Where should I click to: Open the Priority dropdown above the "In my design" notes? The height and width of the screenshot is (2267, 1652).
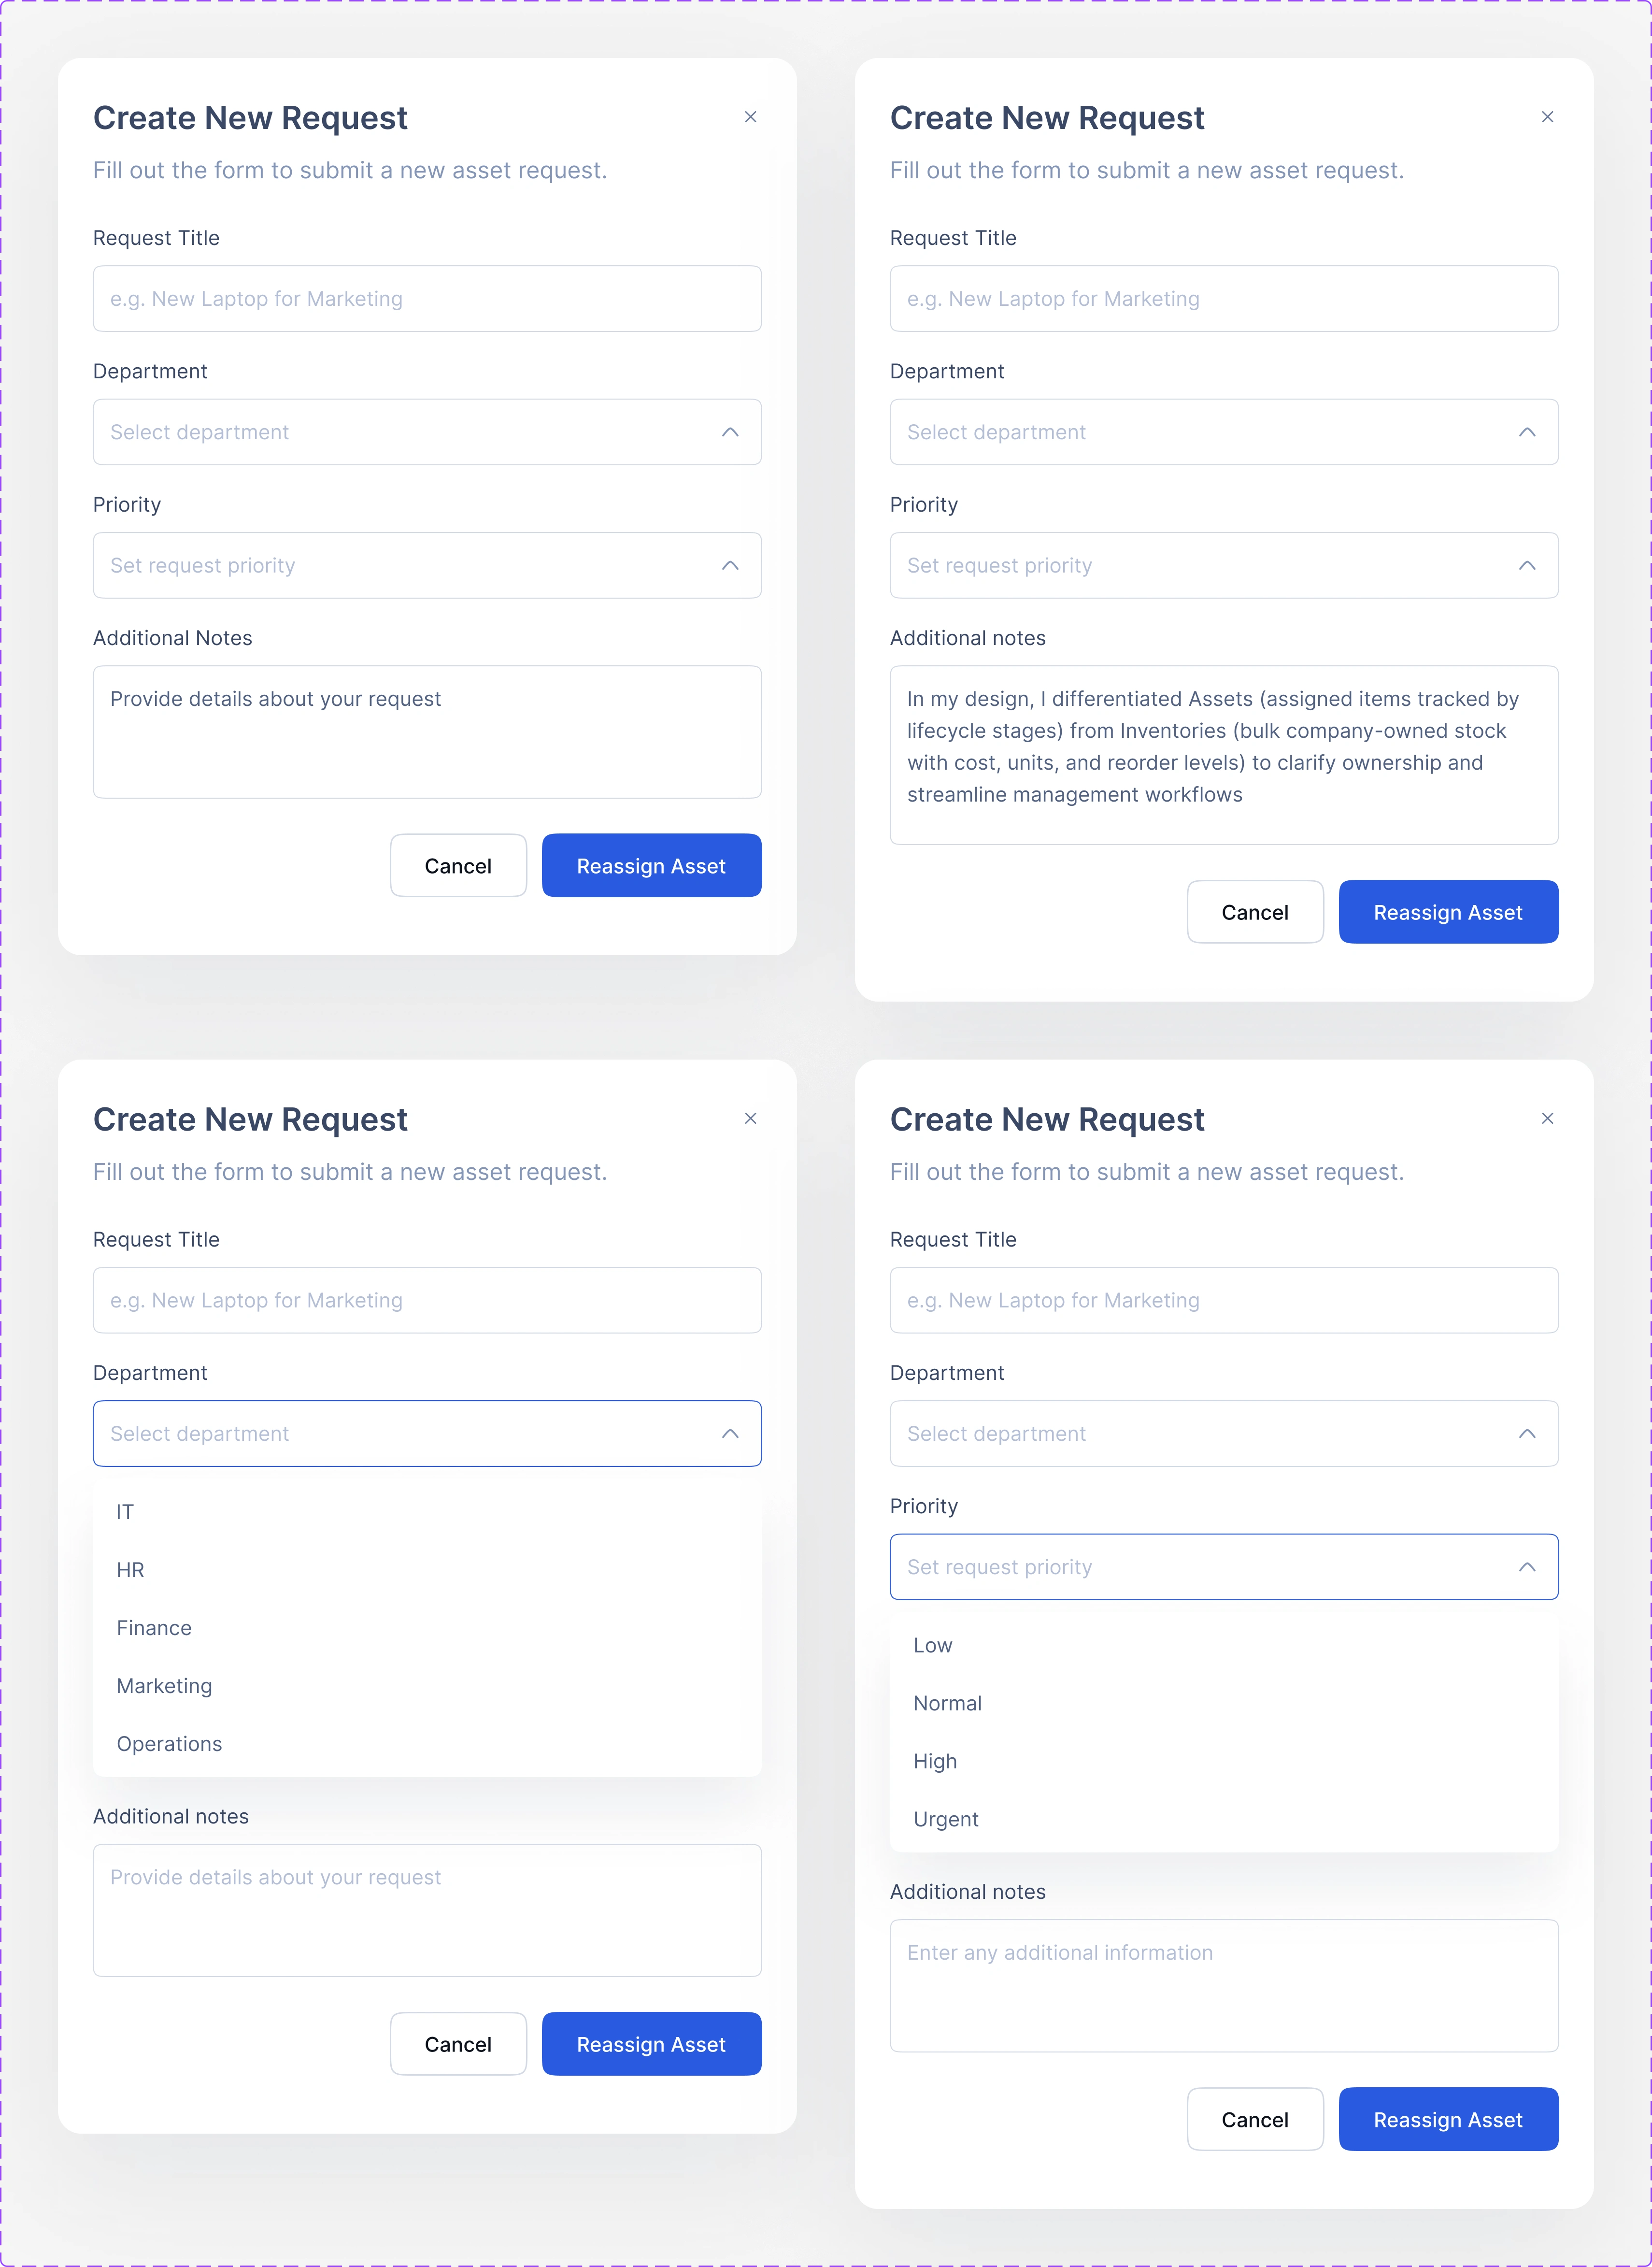1224,565
